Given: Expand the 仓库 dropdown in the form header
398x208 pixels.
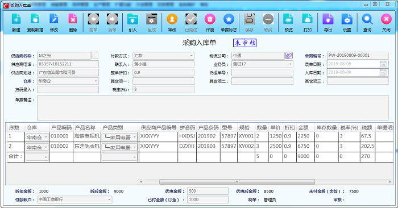Looking at the screenshot, I should [x=96, y=81].
